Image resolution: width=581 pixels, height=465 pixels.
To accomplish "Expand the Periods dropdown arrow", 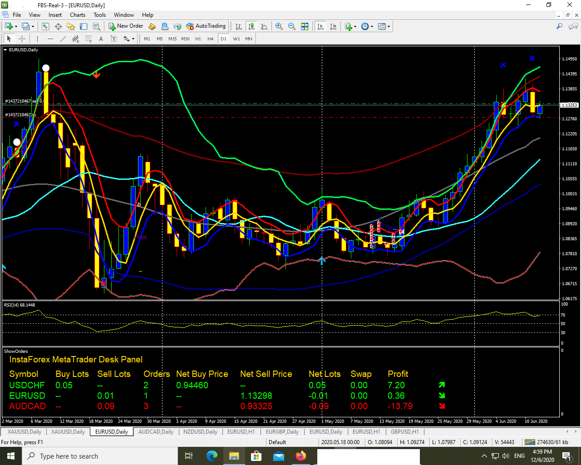I will tap(372, 26).
